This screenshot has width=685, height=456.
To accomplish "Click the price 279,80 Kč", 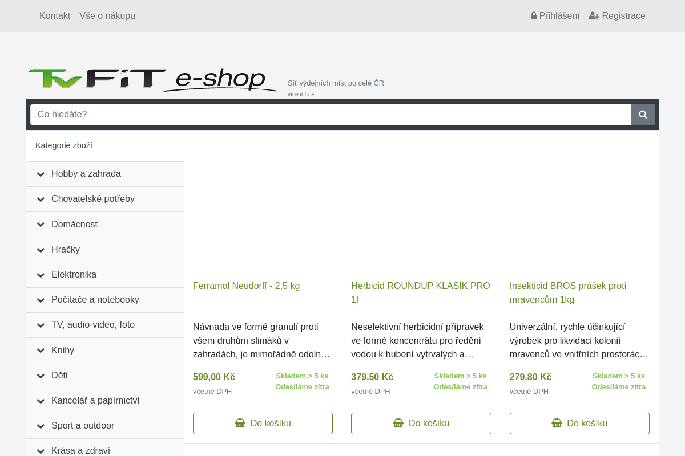I will [x=530, y=377].
